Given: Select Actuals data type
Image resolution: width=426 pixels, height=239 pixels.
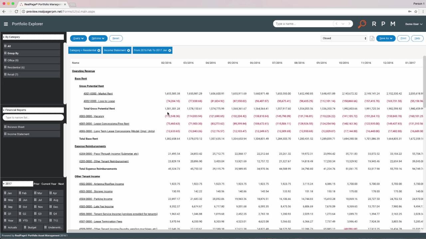Looking at the screenshot, I should 12,227.
